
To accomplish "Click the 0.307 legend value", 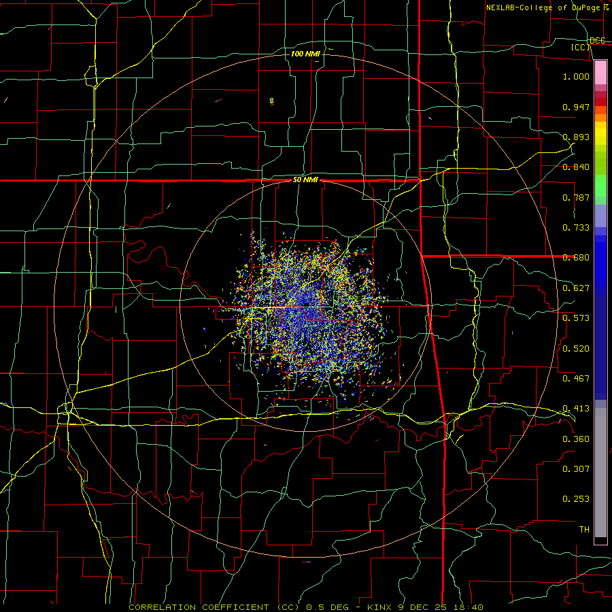I will pos(576,469).
